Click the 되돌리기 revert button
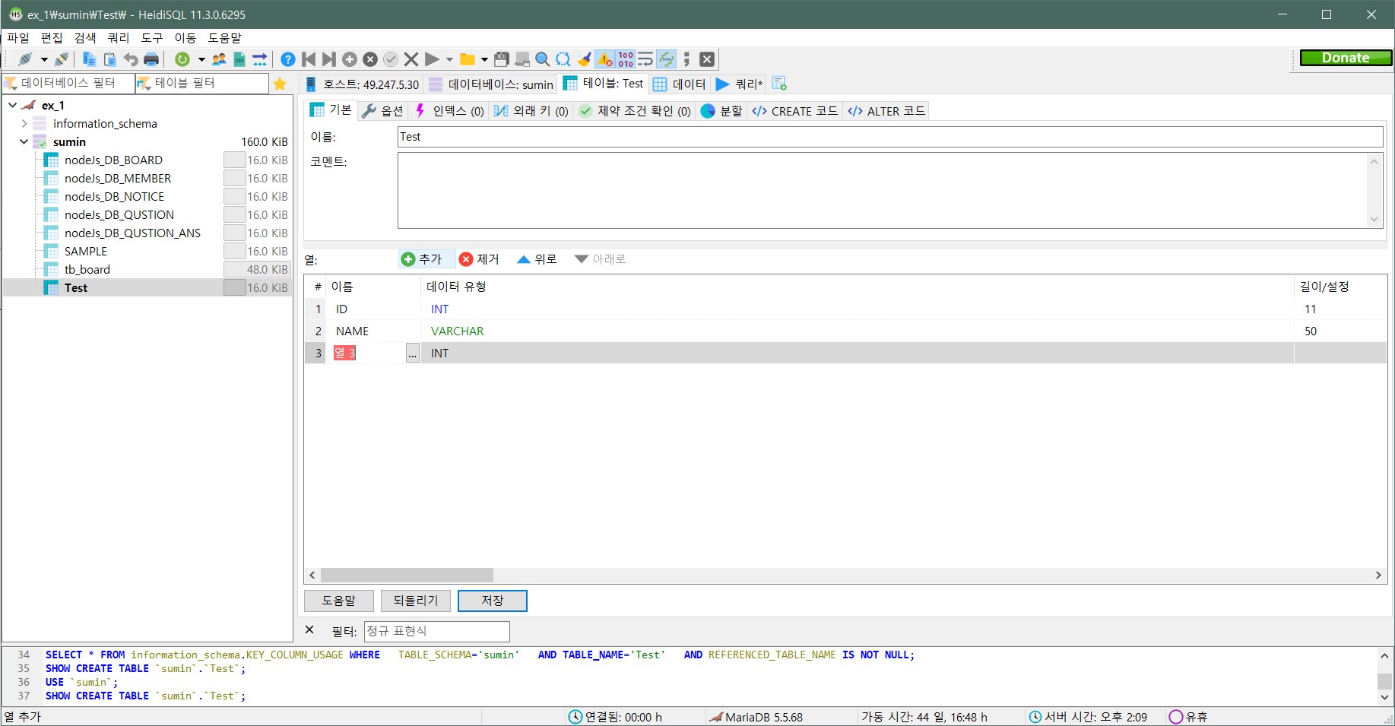The width and height of the screenshot is (1395, 726). [x=416, y=601]
